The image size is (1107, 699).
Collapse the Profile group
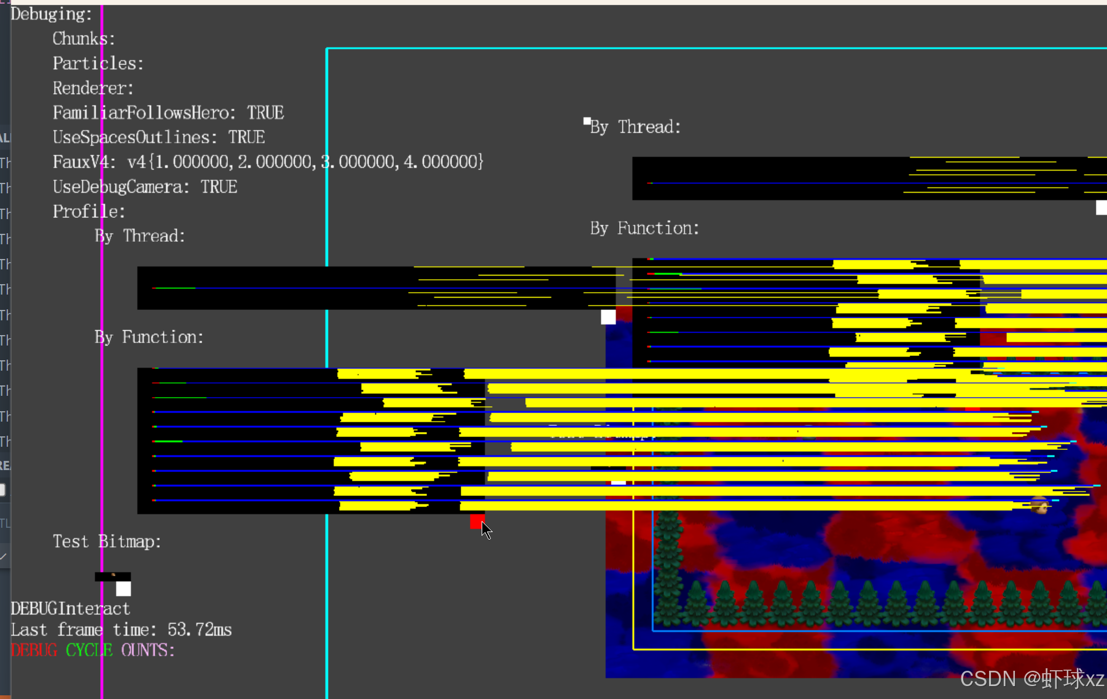[x=88, y=212]
